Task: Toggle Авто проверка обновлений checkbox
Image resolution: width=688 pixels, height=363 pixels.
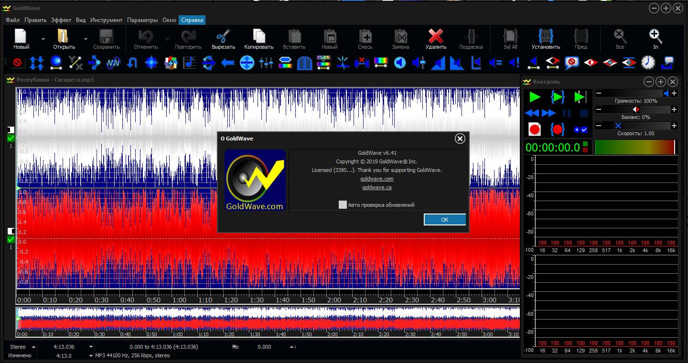Action: pyautogui.click(x=343, y=204)
